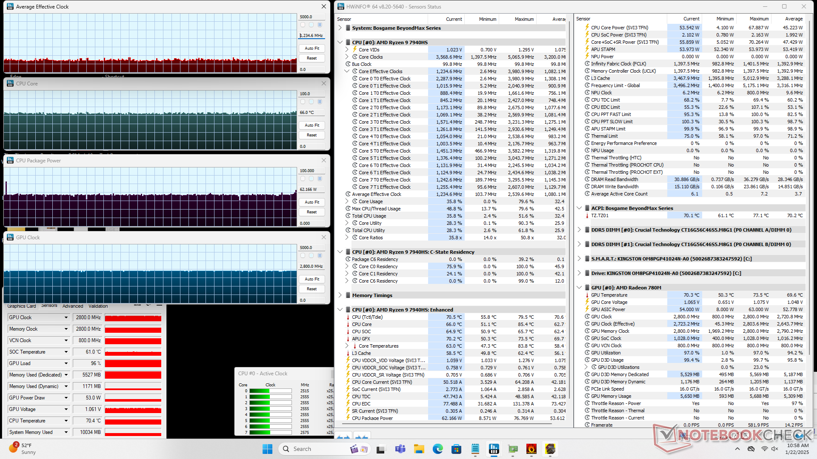Click Reset in the CPU Package Power window

tap(312, 212)
